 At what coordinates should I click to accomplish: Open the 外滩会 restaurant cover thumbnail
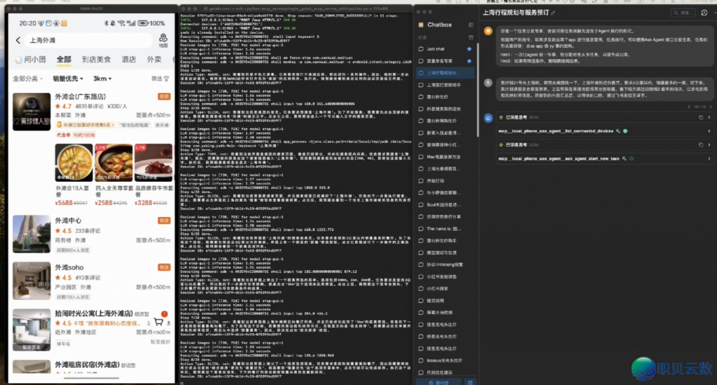(32, 112)
